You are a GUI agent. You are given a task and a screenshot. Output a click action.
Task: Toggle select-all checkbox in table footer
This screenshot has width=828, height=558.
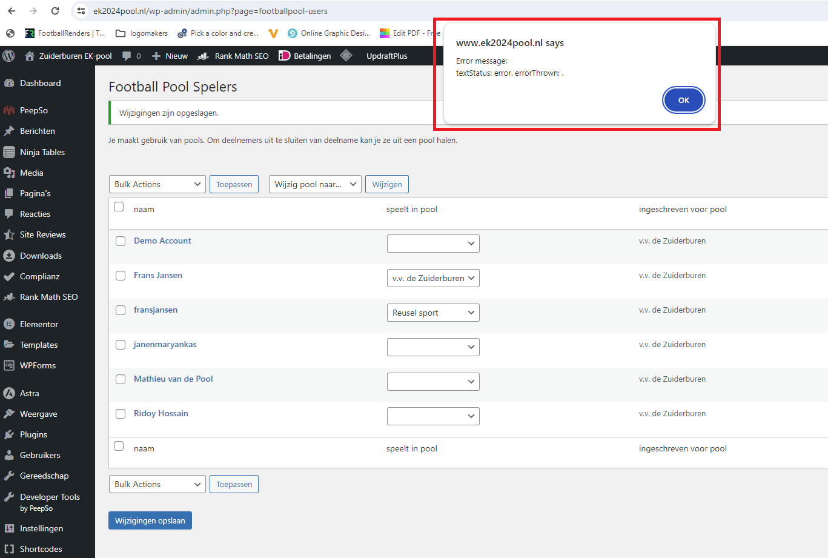pyautogui.click(x=119, y=447)
